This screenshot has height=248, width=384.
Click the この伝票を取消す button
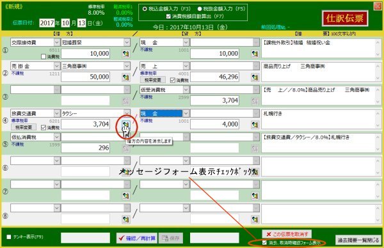click(x=287, y=234)
